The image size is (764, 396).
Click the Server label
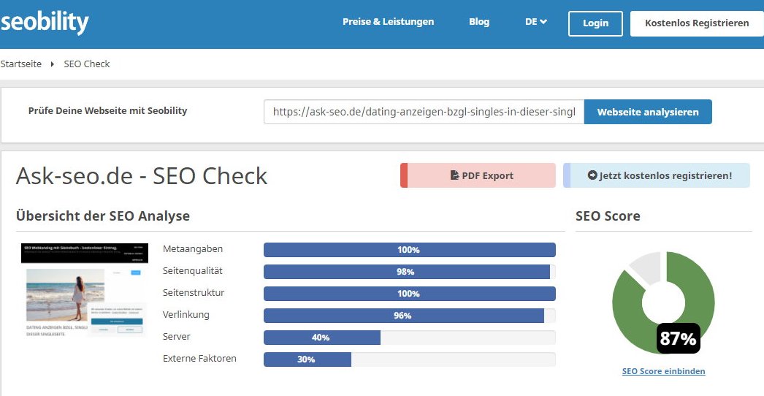click(176, 337)
